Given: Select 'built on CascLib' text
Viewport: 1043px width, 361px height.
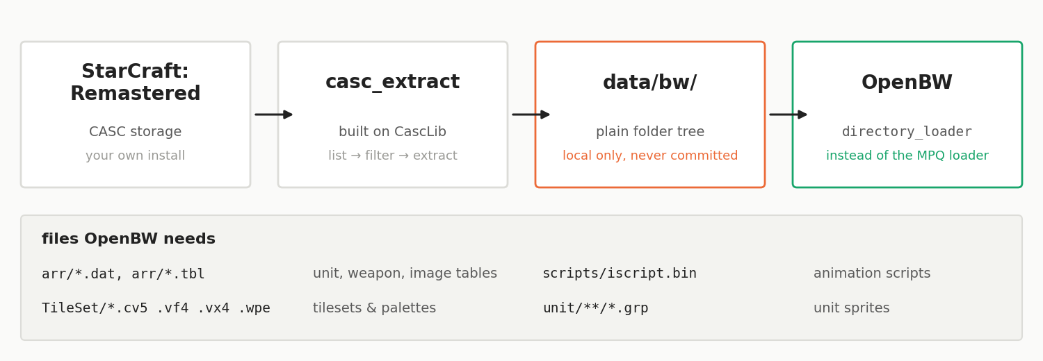Looking at the screenshot, I should pyautogui.click(x=393, y=132).
